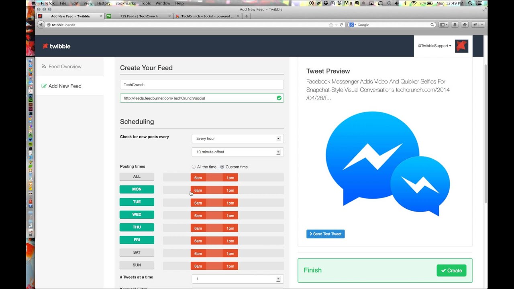This screenshot has width=514, height=289.
Task: Open the "10 minute offset" dropdown
Action: click(x=238, y=152)
